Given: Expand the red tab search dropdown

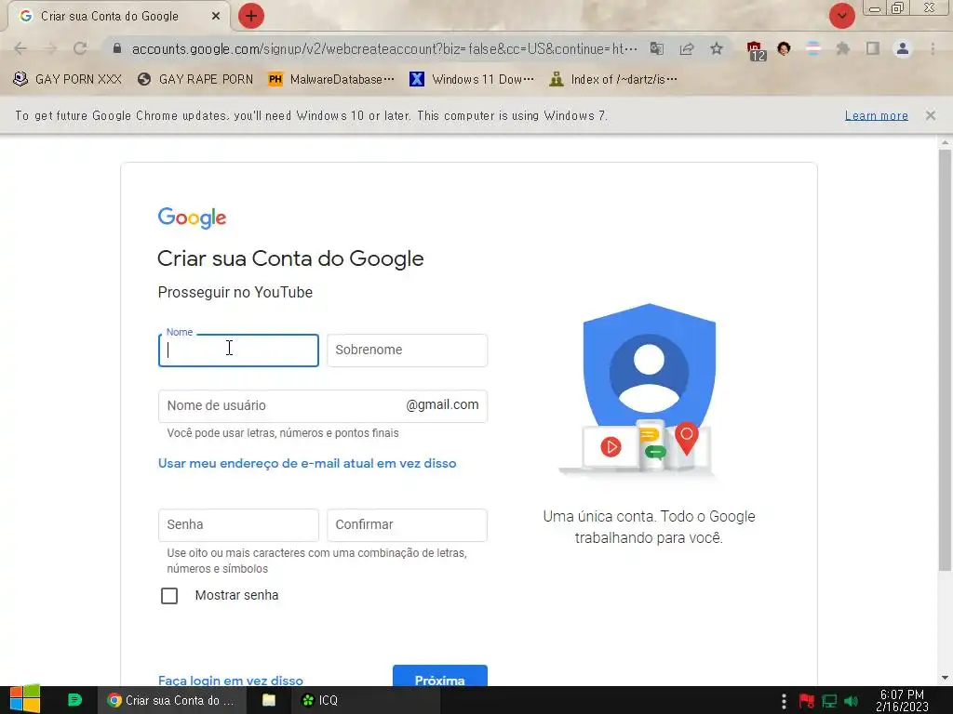Looking at the screenshot, I should pyautogui.click(x=842, y=16).
